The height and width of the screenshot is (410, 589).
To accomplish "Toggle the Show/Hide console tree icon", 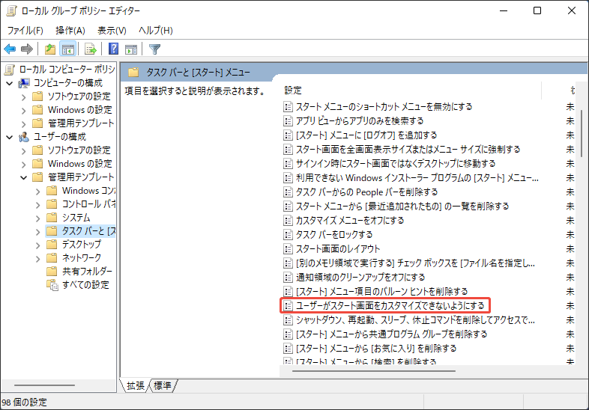I will click(x=68, y=49).
